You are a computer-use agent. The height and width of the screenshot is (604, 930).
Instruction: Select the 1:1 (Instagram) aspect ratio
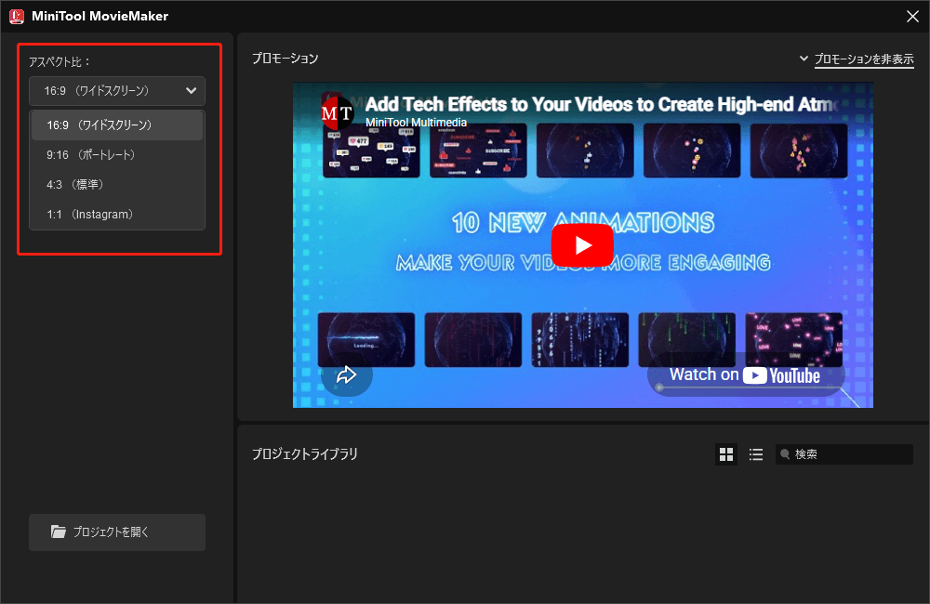coord(116,214)
